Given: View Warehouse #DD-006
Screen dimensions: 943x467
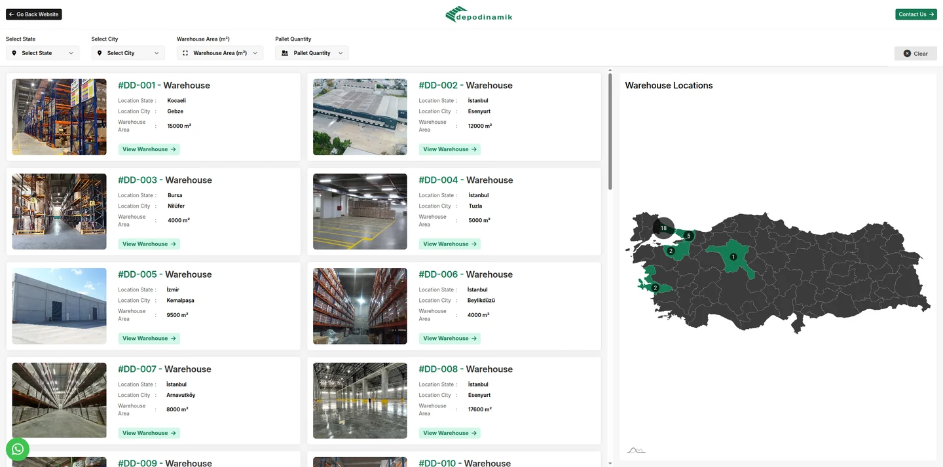Looking at the screenshot, I should tap(450, 339).
